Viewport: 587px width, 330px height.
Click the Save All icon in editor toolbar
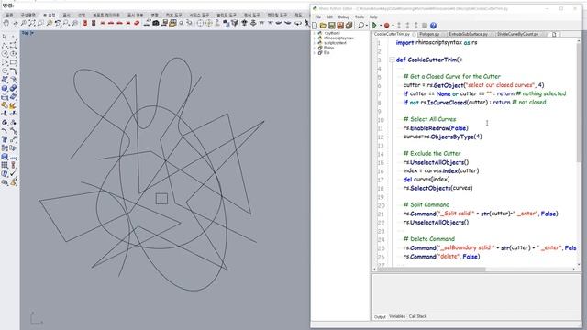[x=349, y=26]
